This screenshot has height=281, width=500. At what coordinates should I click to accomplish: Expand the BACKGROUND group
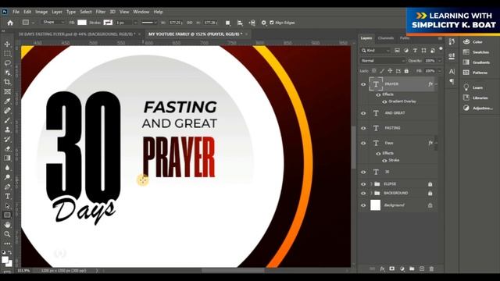pyautogui.click(x=371, y=194)
